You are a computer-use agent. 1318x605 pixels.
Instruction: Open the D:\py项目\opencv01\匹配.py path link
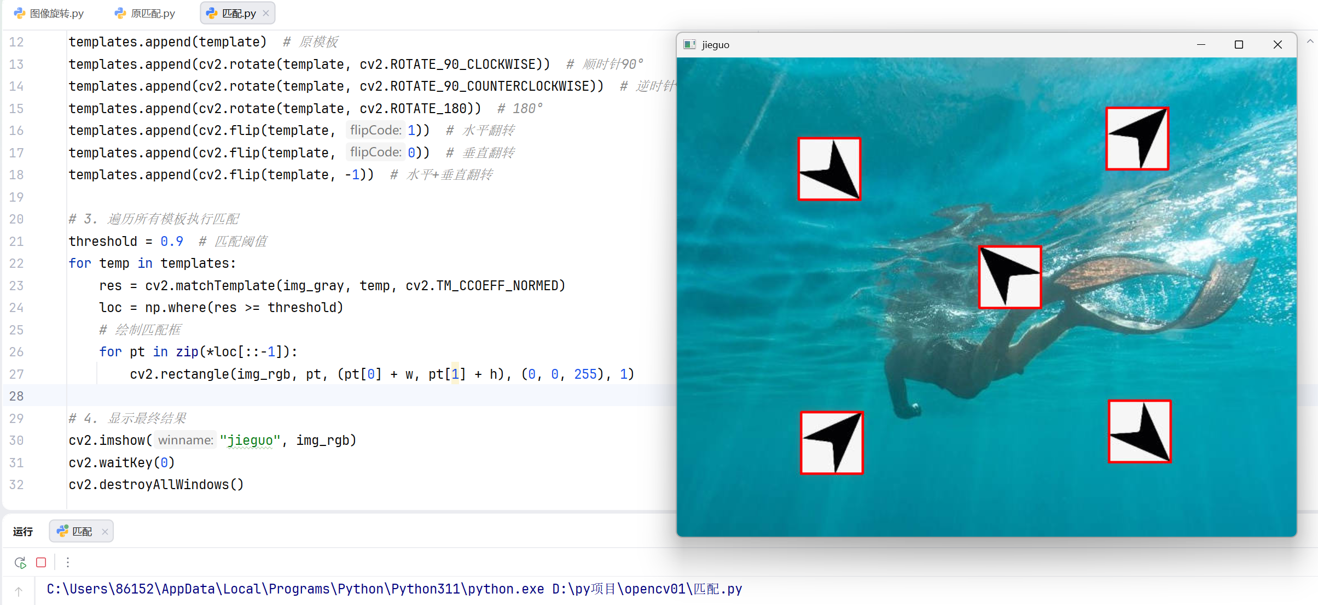[647, 589]
